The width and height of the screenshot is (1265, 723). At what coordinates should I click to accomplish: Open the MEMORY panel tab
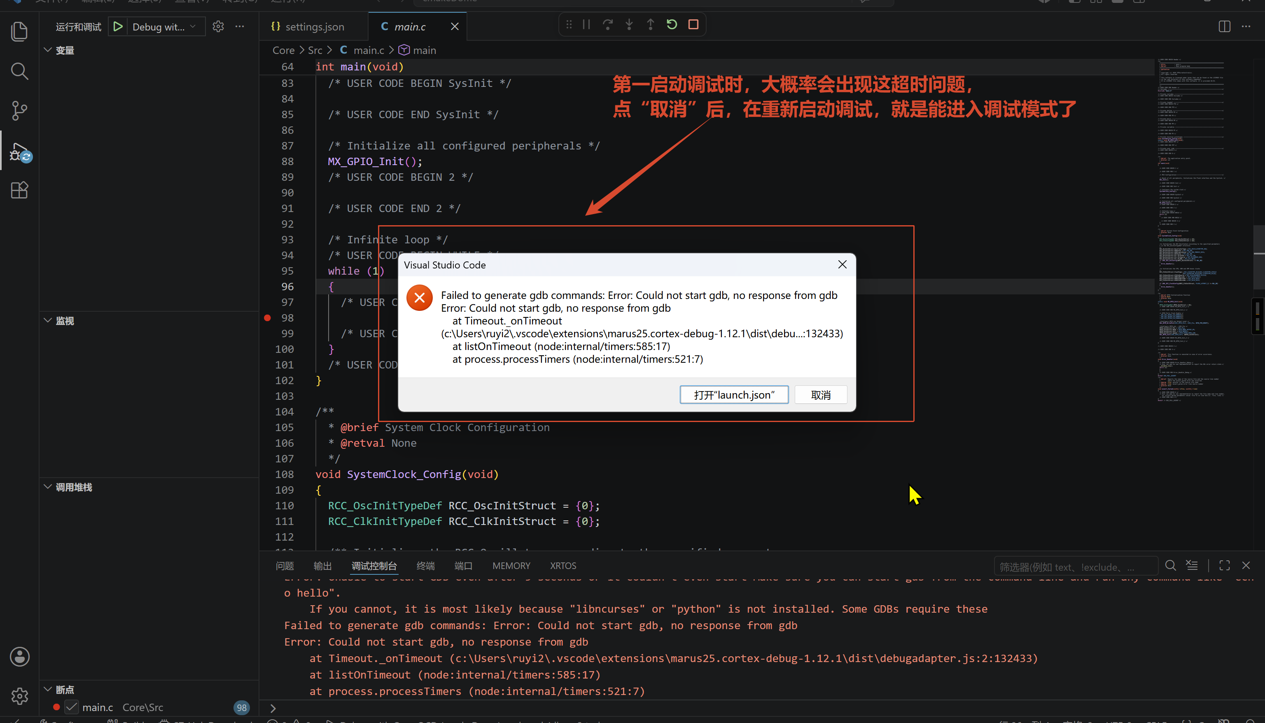point(511,566)
